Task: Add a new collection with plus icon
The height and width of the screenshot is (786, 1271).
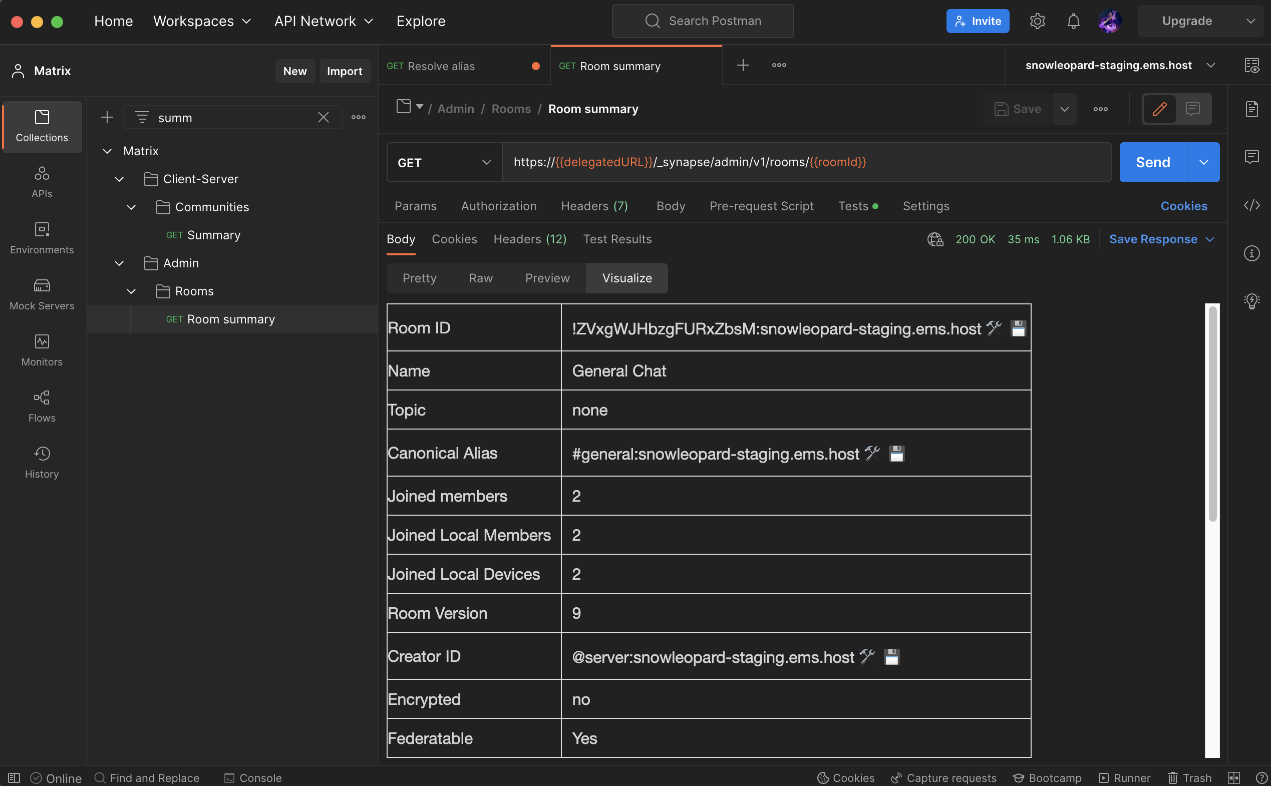Action: (x=107, y=117)
